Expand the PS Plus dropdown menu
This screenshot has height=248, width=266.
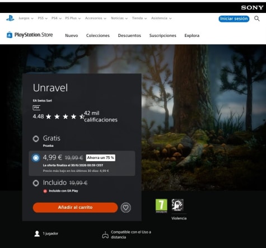point(73,18)
